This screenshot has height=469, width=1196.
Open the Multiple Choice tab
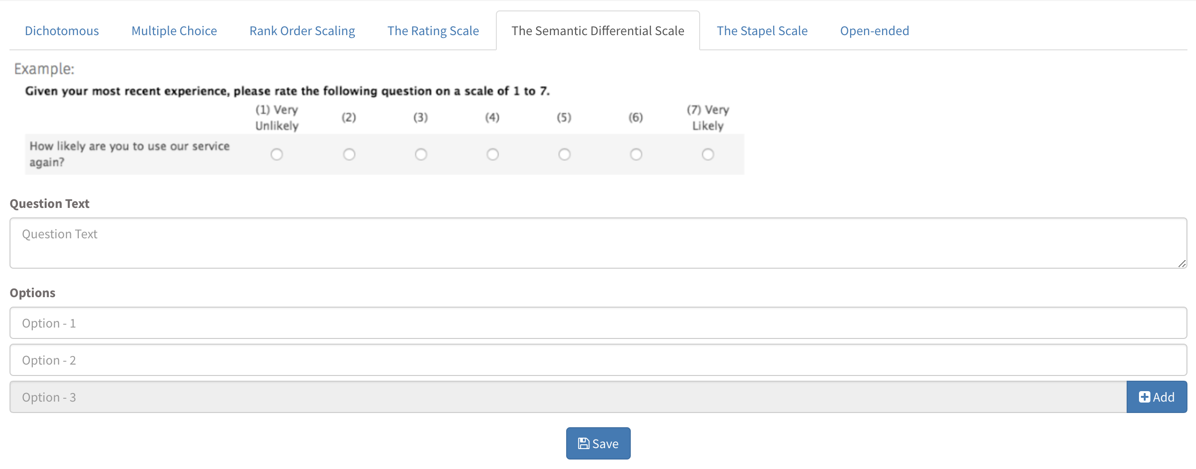(x=174, y=31)
